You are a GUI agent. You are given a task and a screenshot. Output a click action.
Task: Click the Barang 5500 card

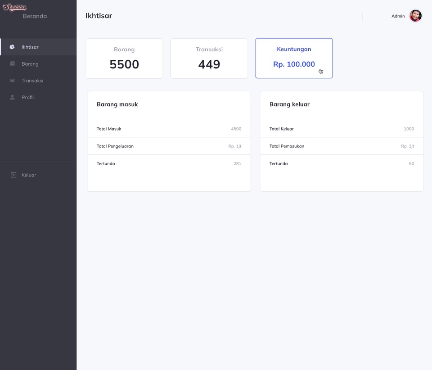[124, 58]
